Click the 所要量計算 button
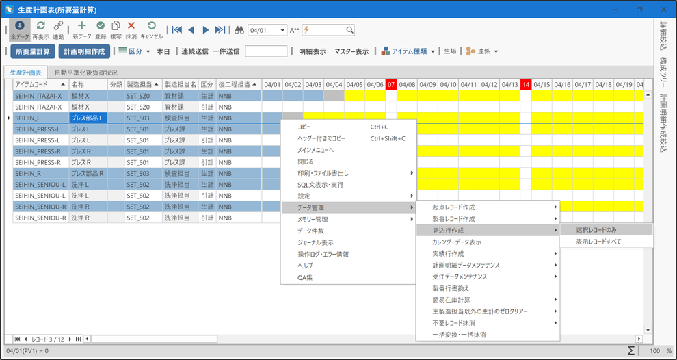 (x=33, y=51)
